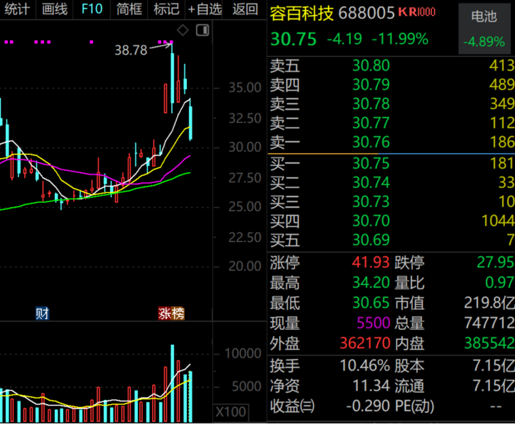The height and width of the screenshot is (424, 515).
Task: Click the 榜 badge on the timeline
Action: click(x=178, y=314)
